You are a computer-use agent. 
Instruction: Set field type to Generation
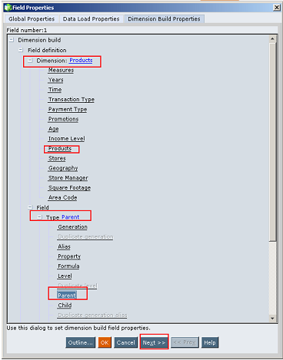pos(72,227)
